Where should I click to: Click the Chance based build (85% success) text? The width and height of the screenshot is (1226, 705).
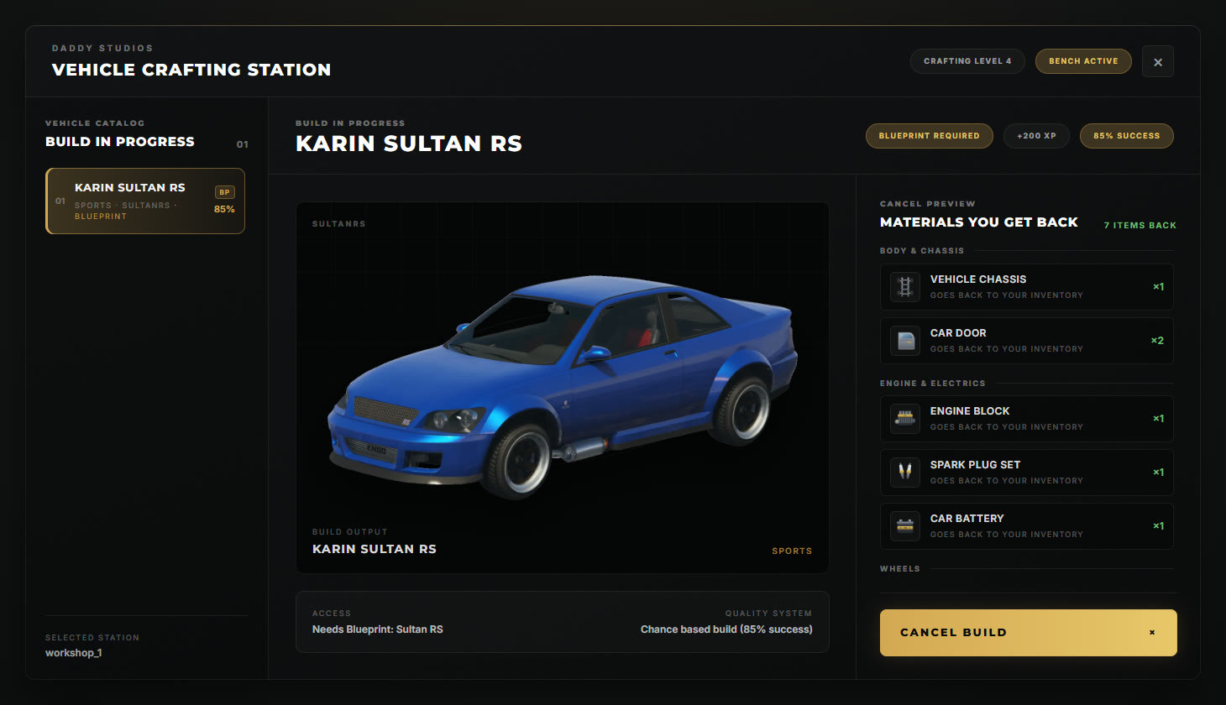point(726,629)
